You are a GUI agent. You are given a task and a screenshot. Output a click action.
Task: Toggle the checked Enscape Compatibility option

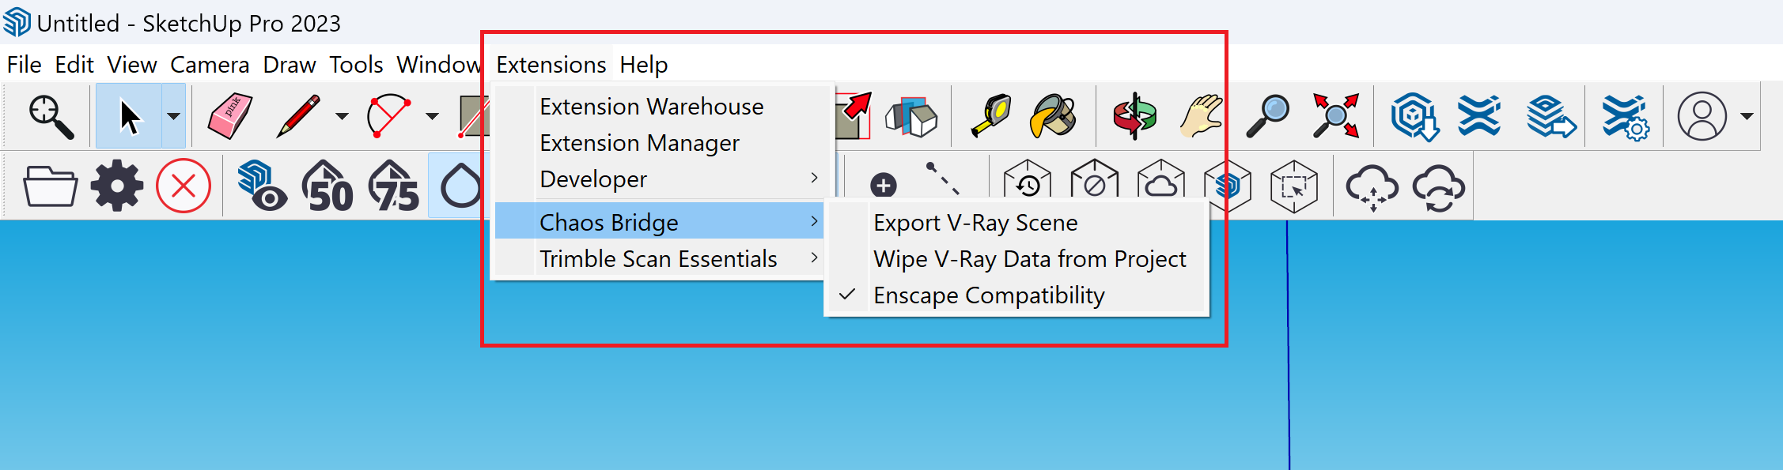1016,295
